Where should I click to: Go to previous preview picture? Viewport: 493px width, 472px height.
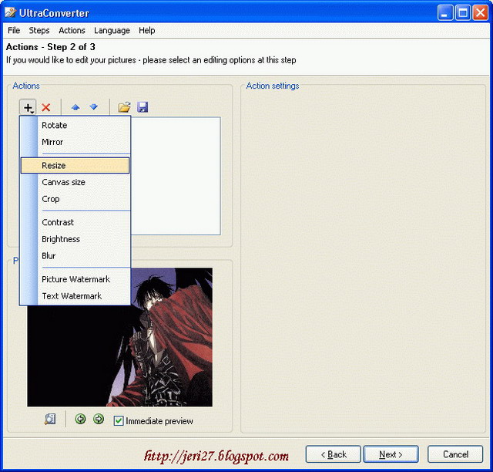[80, 419]
